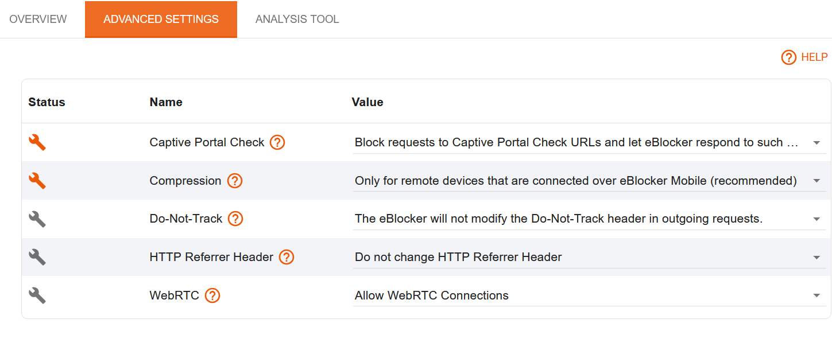Open the help tooltip for Captive Portal Check

pyautogui.click(x=277, y=142)
